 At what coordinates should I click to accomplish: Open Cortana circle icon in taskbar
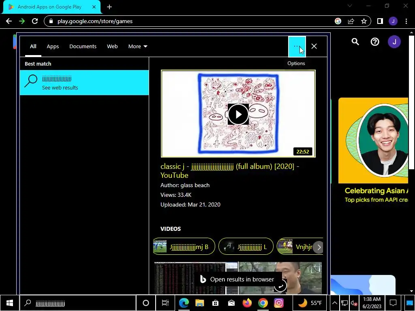point(145,303)
